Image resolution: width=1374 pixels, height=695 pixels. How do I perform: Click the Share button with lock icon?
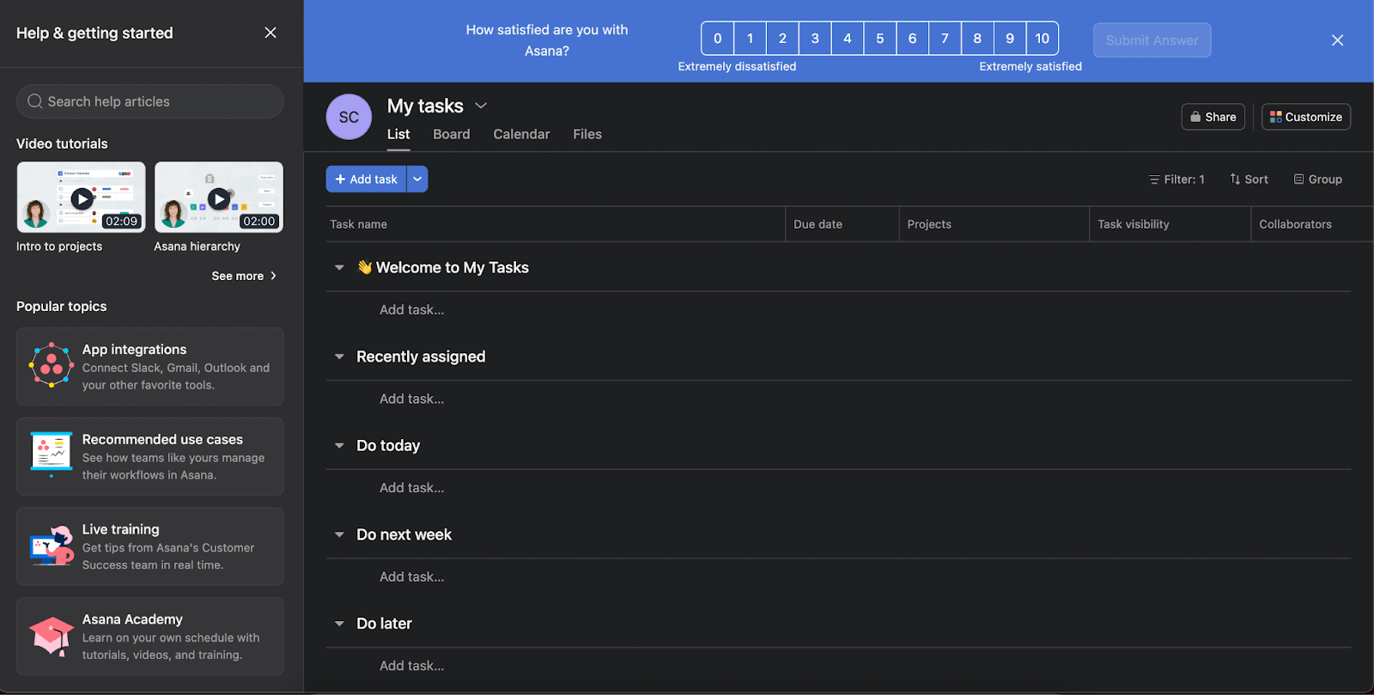point(1213,117)
